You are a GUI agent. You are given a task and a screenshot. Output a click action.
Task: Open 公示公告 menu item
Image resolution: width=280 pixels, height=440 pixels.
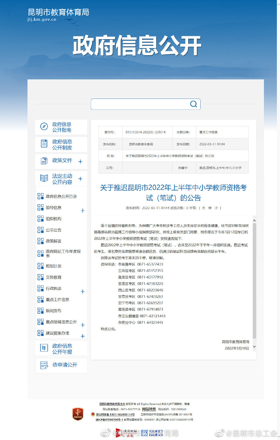pyautogui.click(x=54, y=230)
